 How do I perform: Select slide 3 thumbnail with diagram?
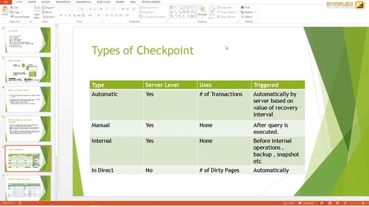point(28,70)
